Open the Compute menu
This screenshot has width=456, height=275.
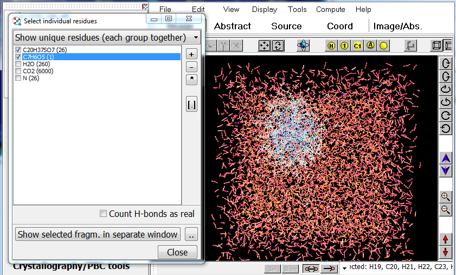(x=330, y=9)
